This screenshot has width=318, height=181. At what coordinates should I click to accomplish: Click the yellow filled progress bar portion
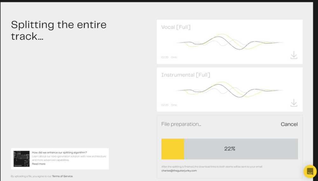point(173,149)
